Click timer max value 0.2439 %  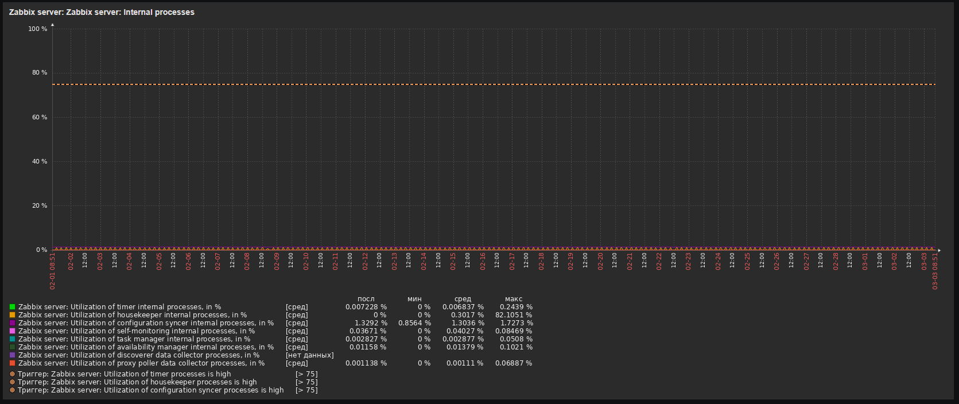(x=516, y=307)
